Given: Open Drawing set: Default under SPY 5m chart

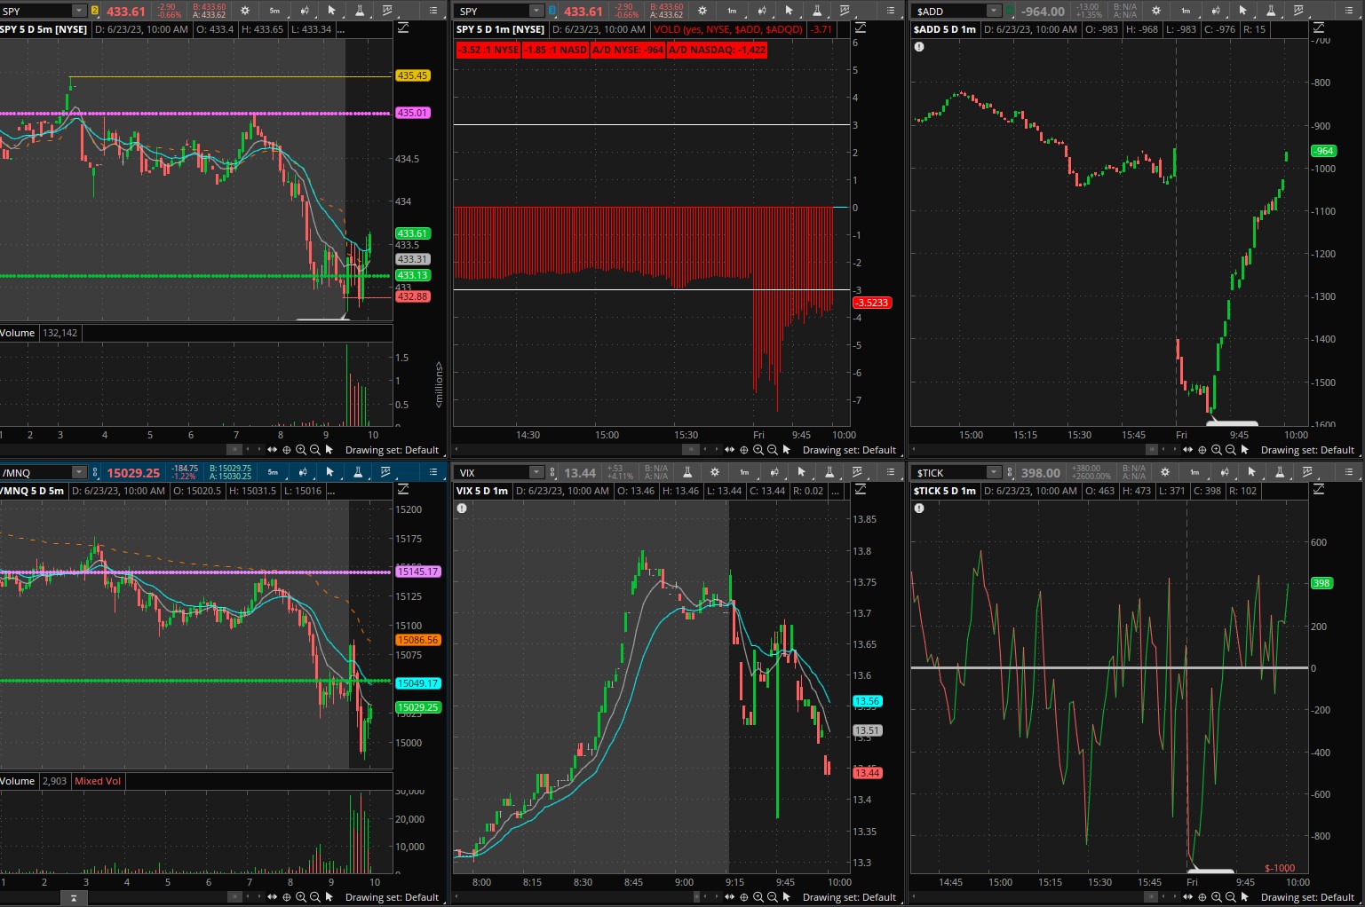Looking at the screenshot, I should [x=392, y=450].
